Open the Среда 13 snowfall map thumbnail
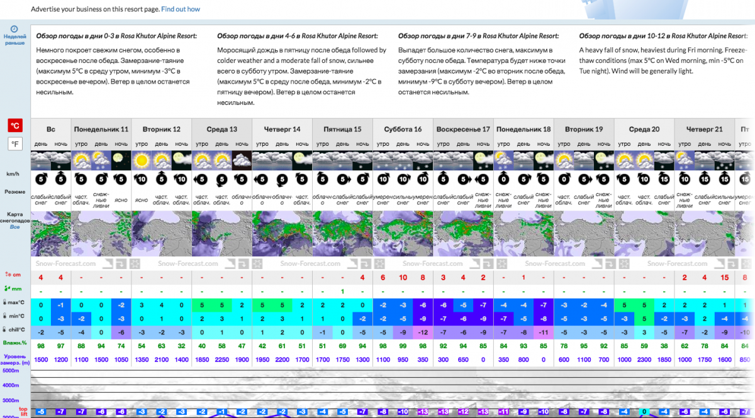The width and height of the screenshot is (755, 418). tap(222, 234)
